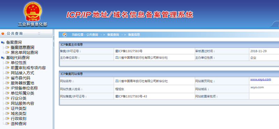
Task: Click the icon beside 网站接入方式
Action: [x=7, y=73]
